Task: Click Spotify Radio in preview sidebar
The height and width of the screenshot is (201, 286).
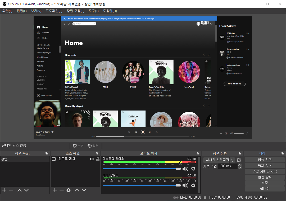Action: [x=45, y=38]
